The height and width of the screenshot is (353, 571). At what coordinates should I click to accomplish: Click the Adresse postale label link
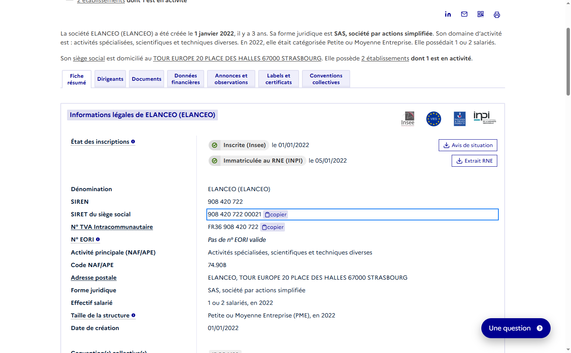click(94, 278)
